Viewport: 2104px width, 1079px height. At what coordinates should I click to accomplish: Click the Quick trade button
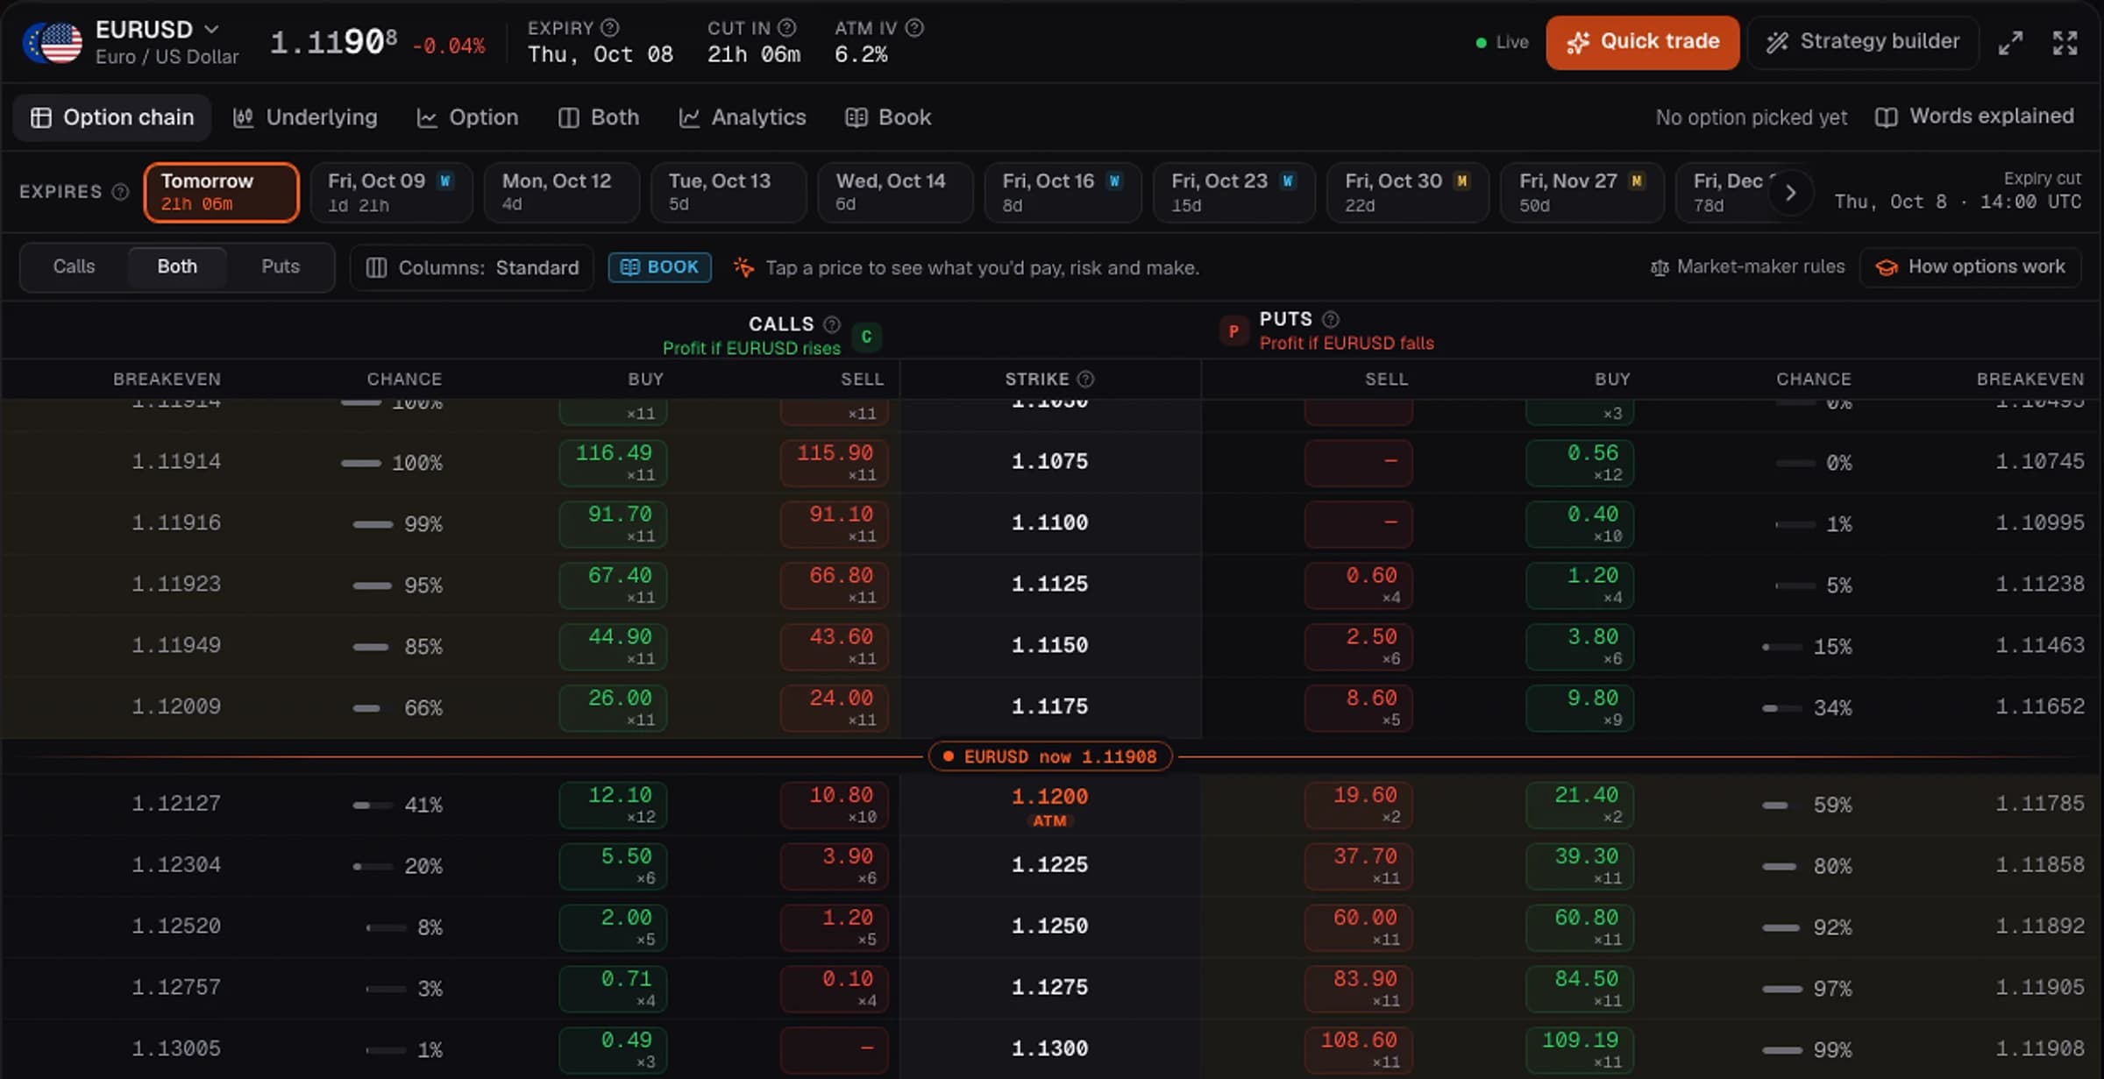click(1642, 42)
